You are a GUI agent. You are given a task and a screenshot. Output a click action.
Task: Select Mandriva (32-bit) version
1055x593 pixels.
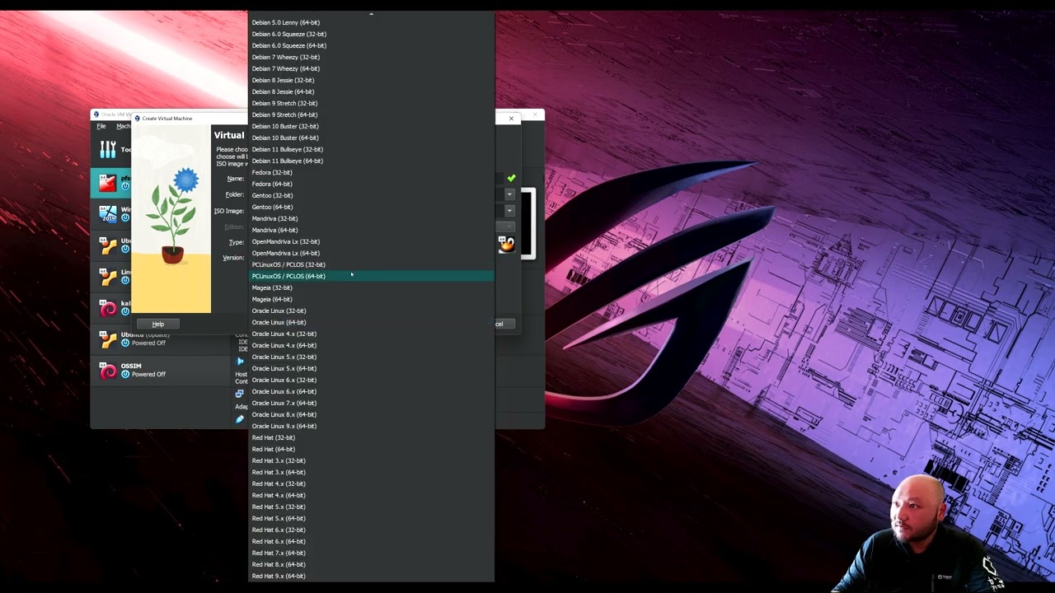(x=371, y=218)
